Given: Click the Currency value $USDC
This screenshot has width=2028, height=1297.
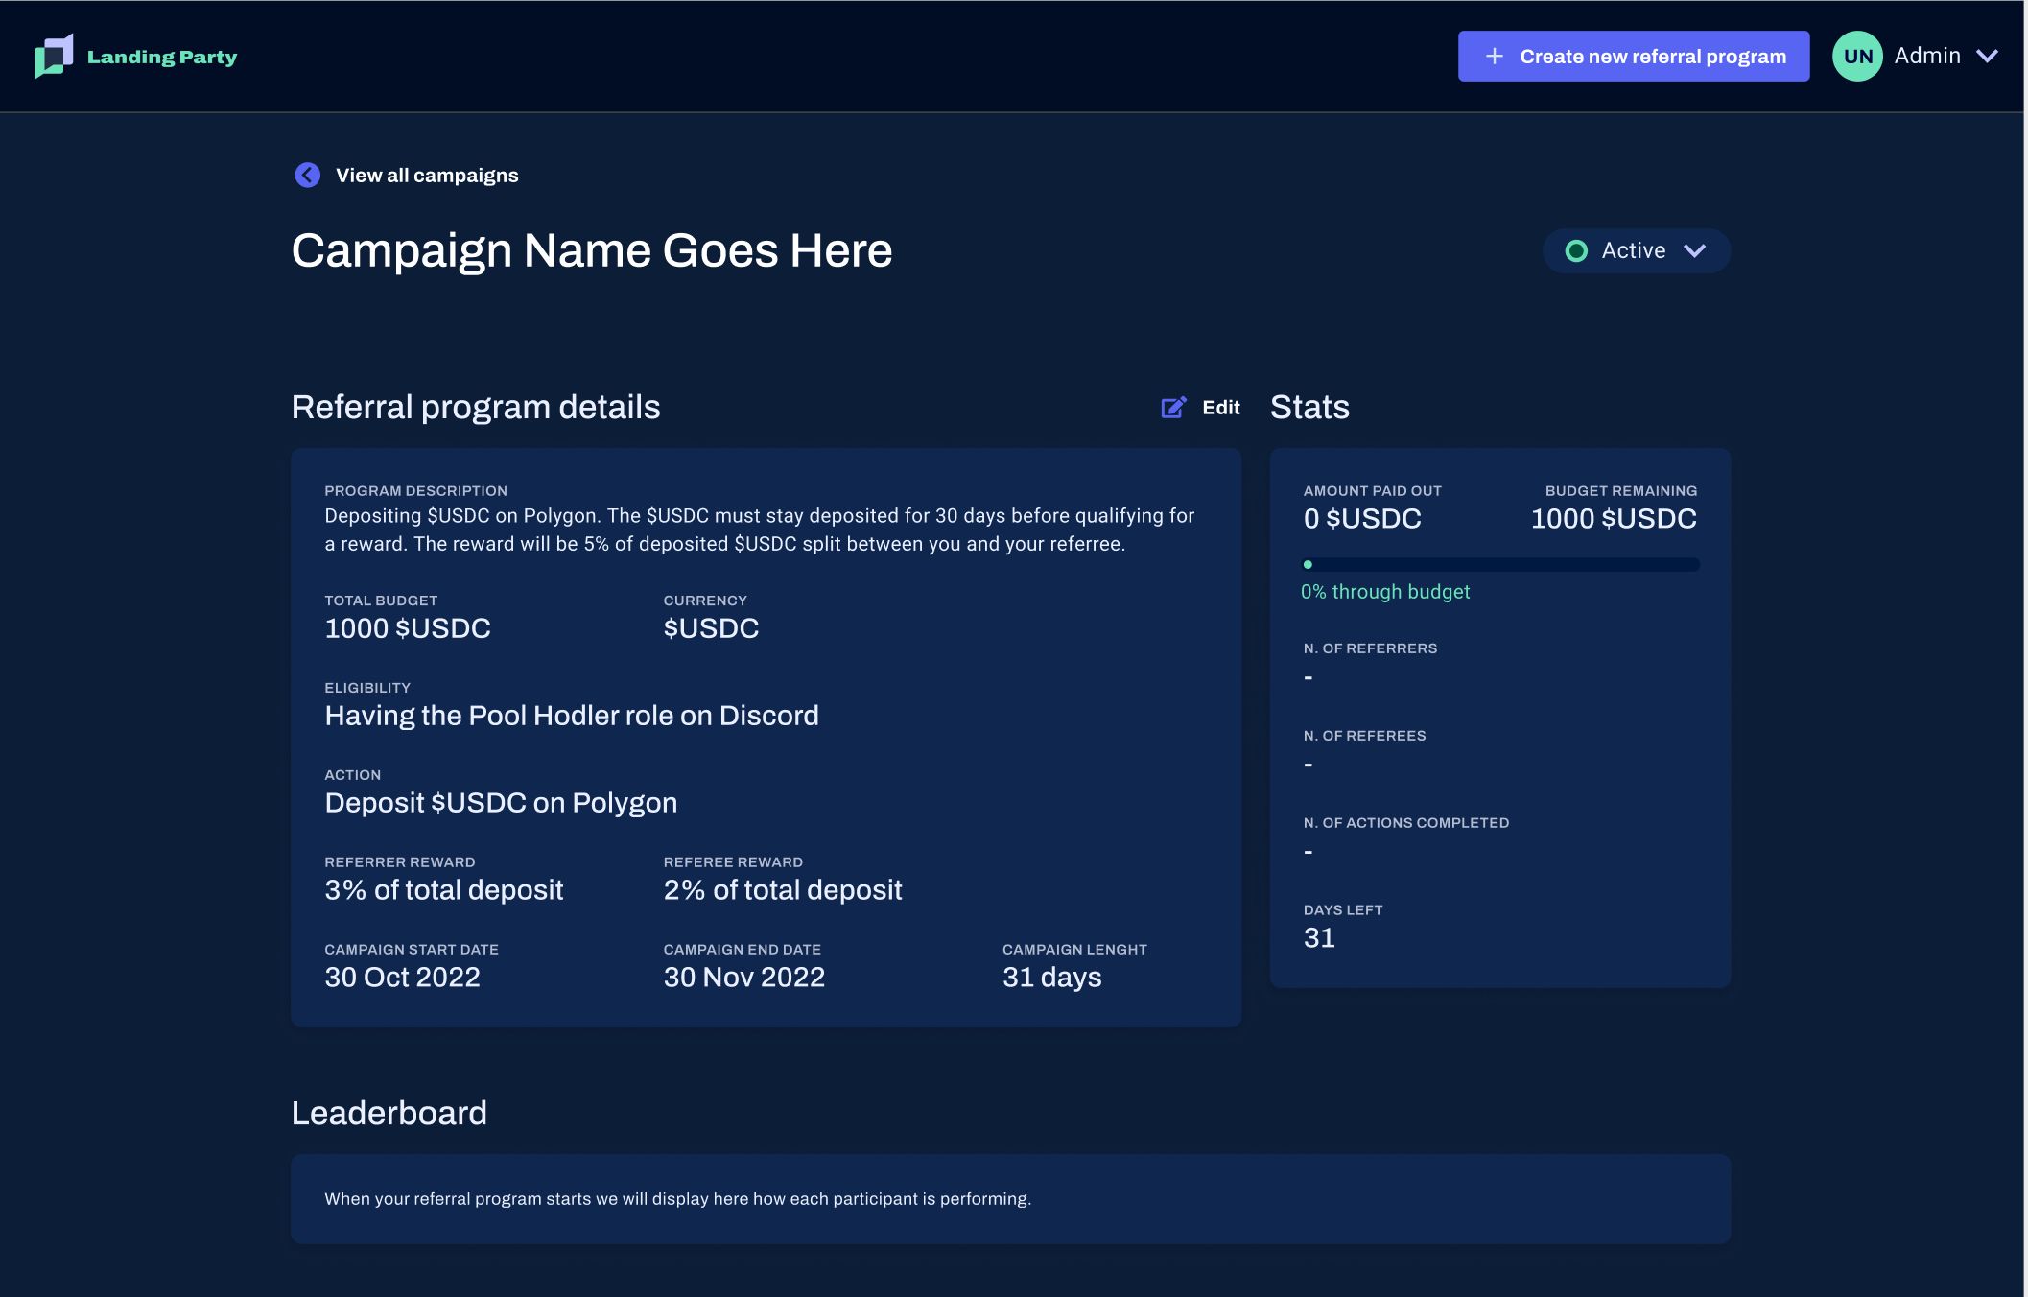Looking at the screenshot, I should click(x=712, y=628).
